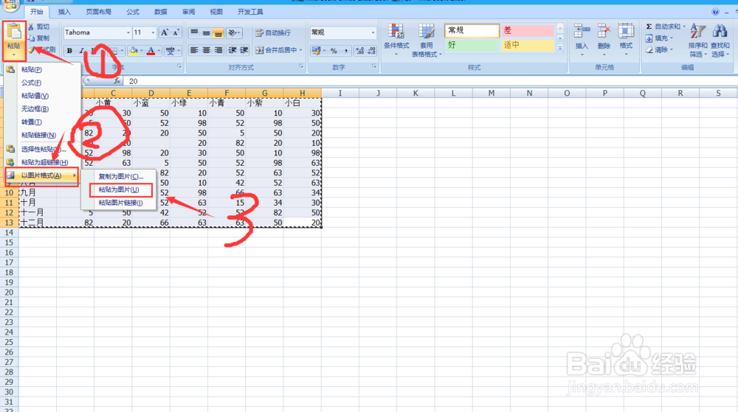Toggle Wrap Text (自动换行)
This screenshot has height=412, width=738.
273,33
